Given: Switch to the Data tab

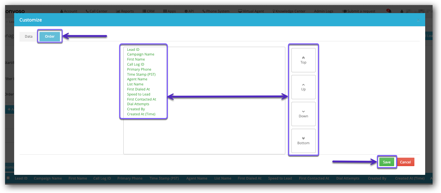Looking at the screenshot, I should click(x=29, y=36).
